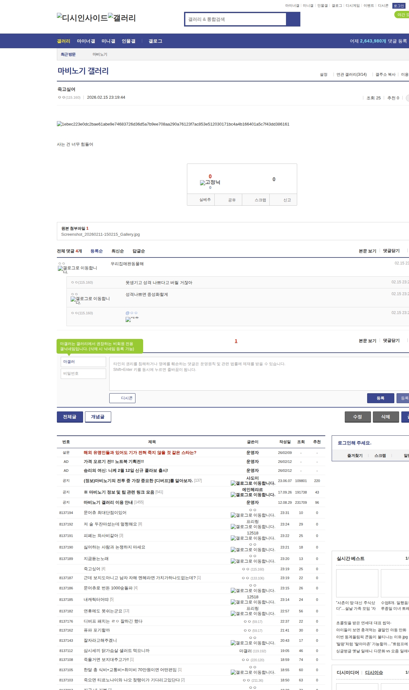The image size is (409, 690).
Task: Click 갤주소 복사
Action: (385, 74)
